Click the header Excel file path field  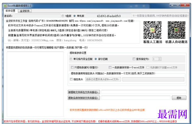153,79
